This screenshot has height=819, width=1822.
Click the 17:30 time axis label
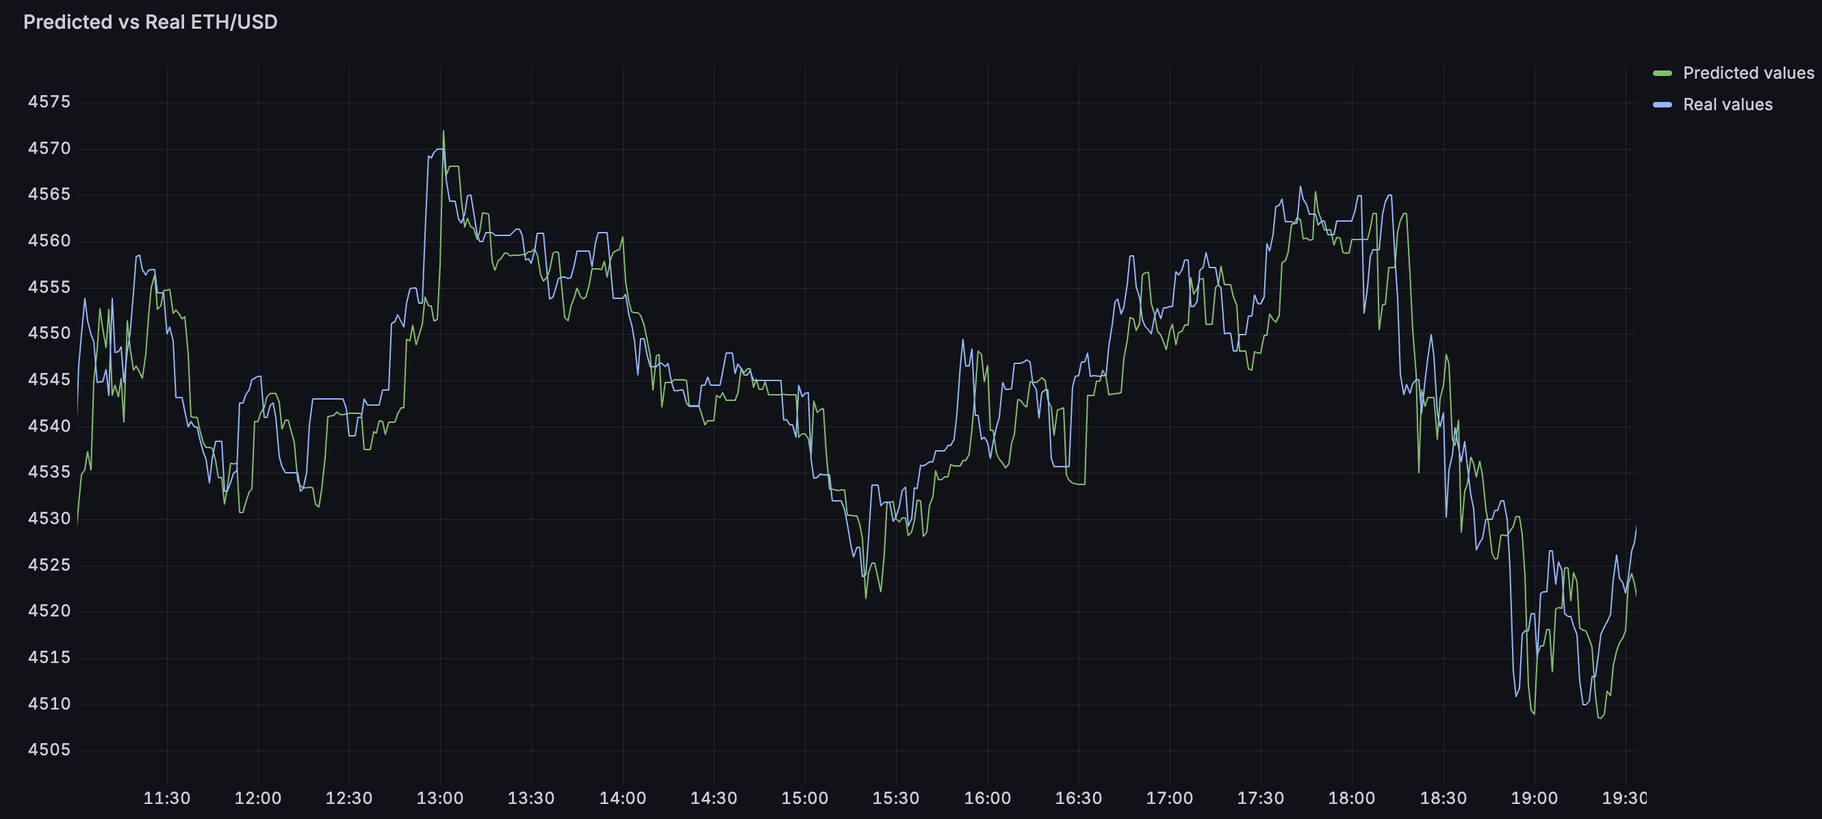click(x=1259, y=798)
